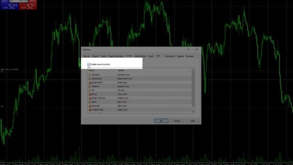This screenshot has height=165, width=293.
Task: Click the red Buy price button on chart
Action: (28, 6)
